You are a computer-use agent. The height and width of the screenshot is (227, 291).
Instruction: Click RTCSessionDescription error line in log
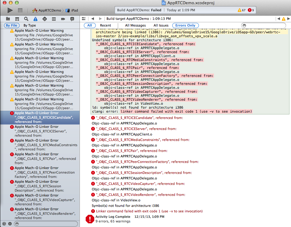pos(142,173)
